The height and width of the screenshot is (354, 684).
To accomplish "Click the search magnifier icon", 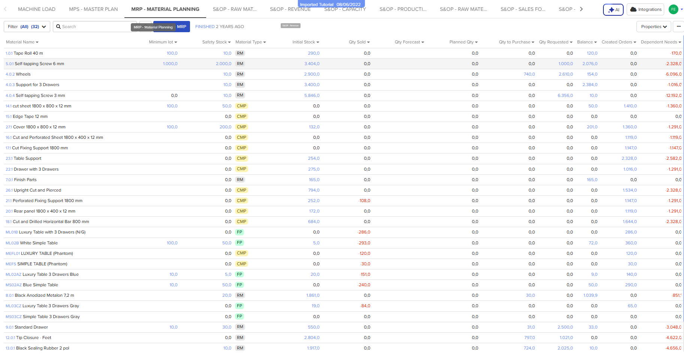I will [58, 27].
